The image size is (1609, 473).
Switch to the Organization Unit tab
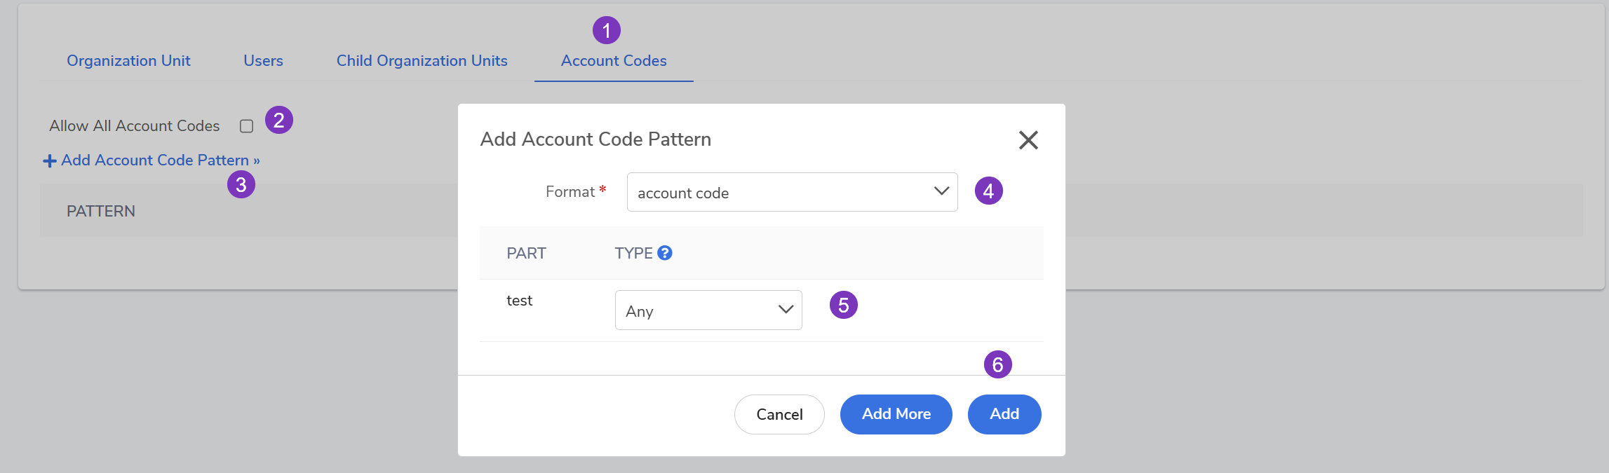[x=128, y=61]
